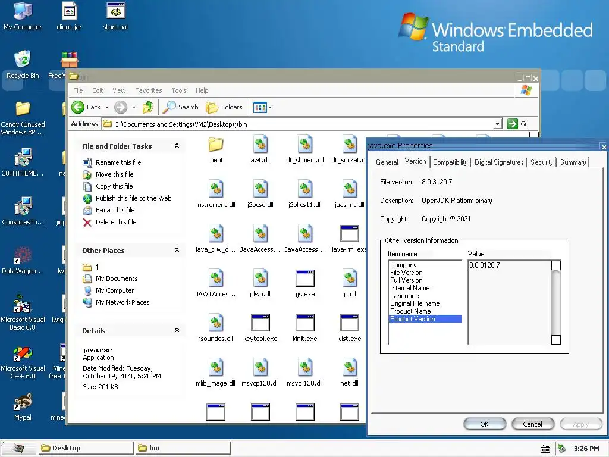Click Rename this file link
The image size is (609, 457).
(118, 162)
